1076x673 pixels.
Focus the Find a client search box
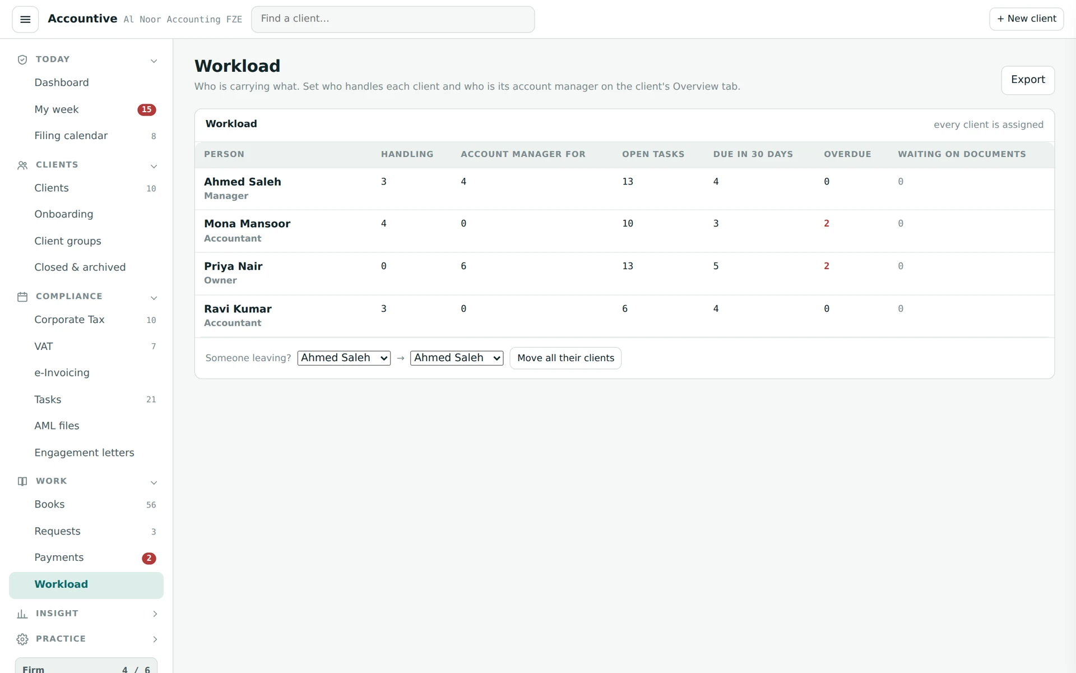[393, 19]
